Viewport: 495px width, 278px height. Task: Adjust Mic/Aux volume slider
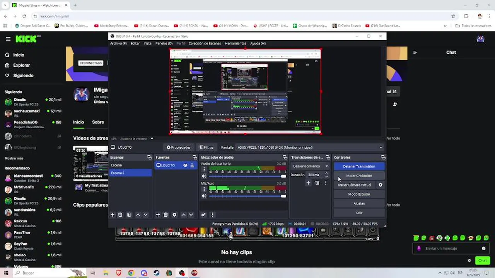(247, 196)
